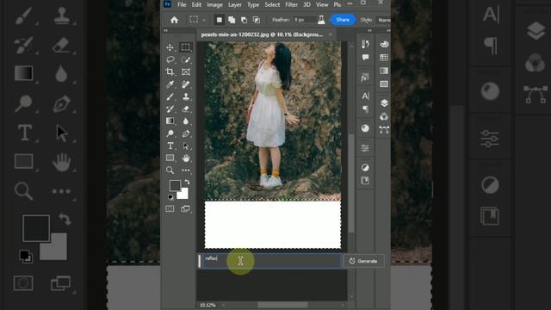Change the screen mode
The width and height of the screenshot is (551, 310).
[x=186, y=208]
